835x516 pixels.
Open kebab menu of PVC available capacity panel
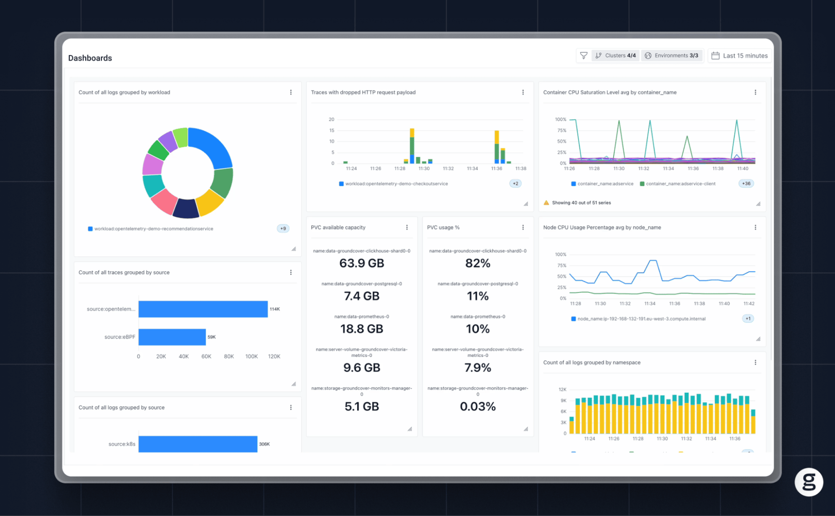(x=407, y=227)
